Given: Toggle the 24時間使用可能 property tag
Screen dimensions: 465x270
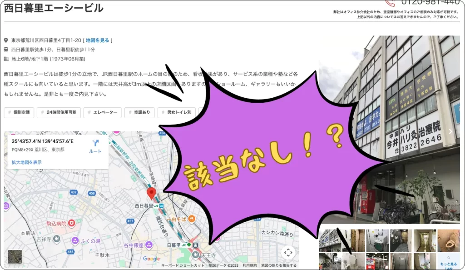Looking at the screenshot, I should (x=58, y=112).
